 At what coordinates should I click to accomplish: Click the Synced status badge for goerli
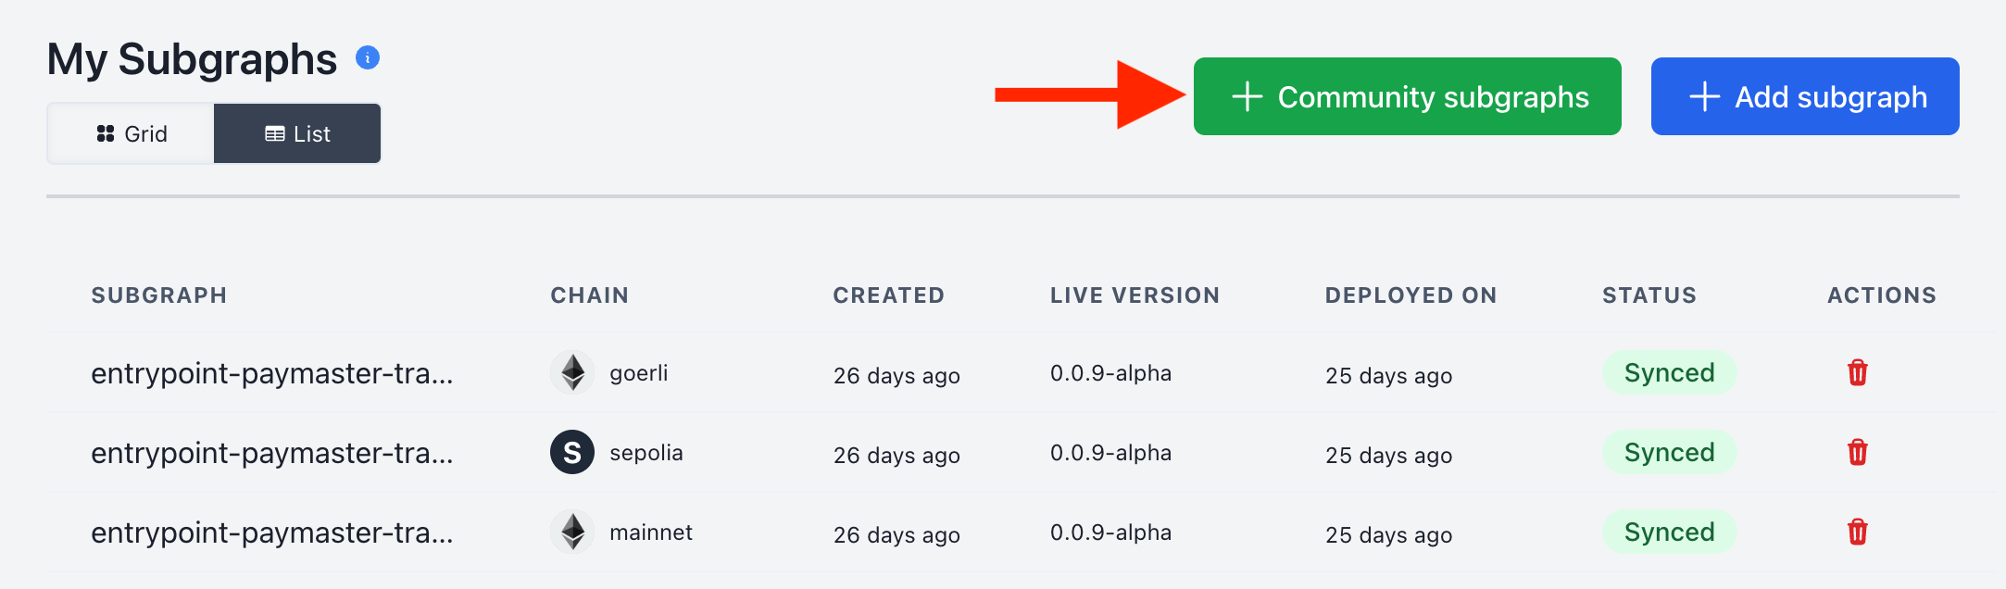click(1669, 373)
